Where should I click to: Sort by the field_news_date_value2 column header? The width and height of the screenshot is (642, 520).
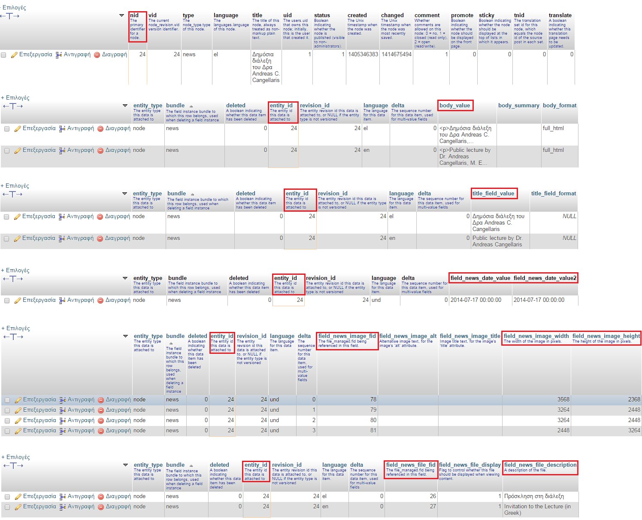[x=545, y=278]
